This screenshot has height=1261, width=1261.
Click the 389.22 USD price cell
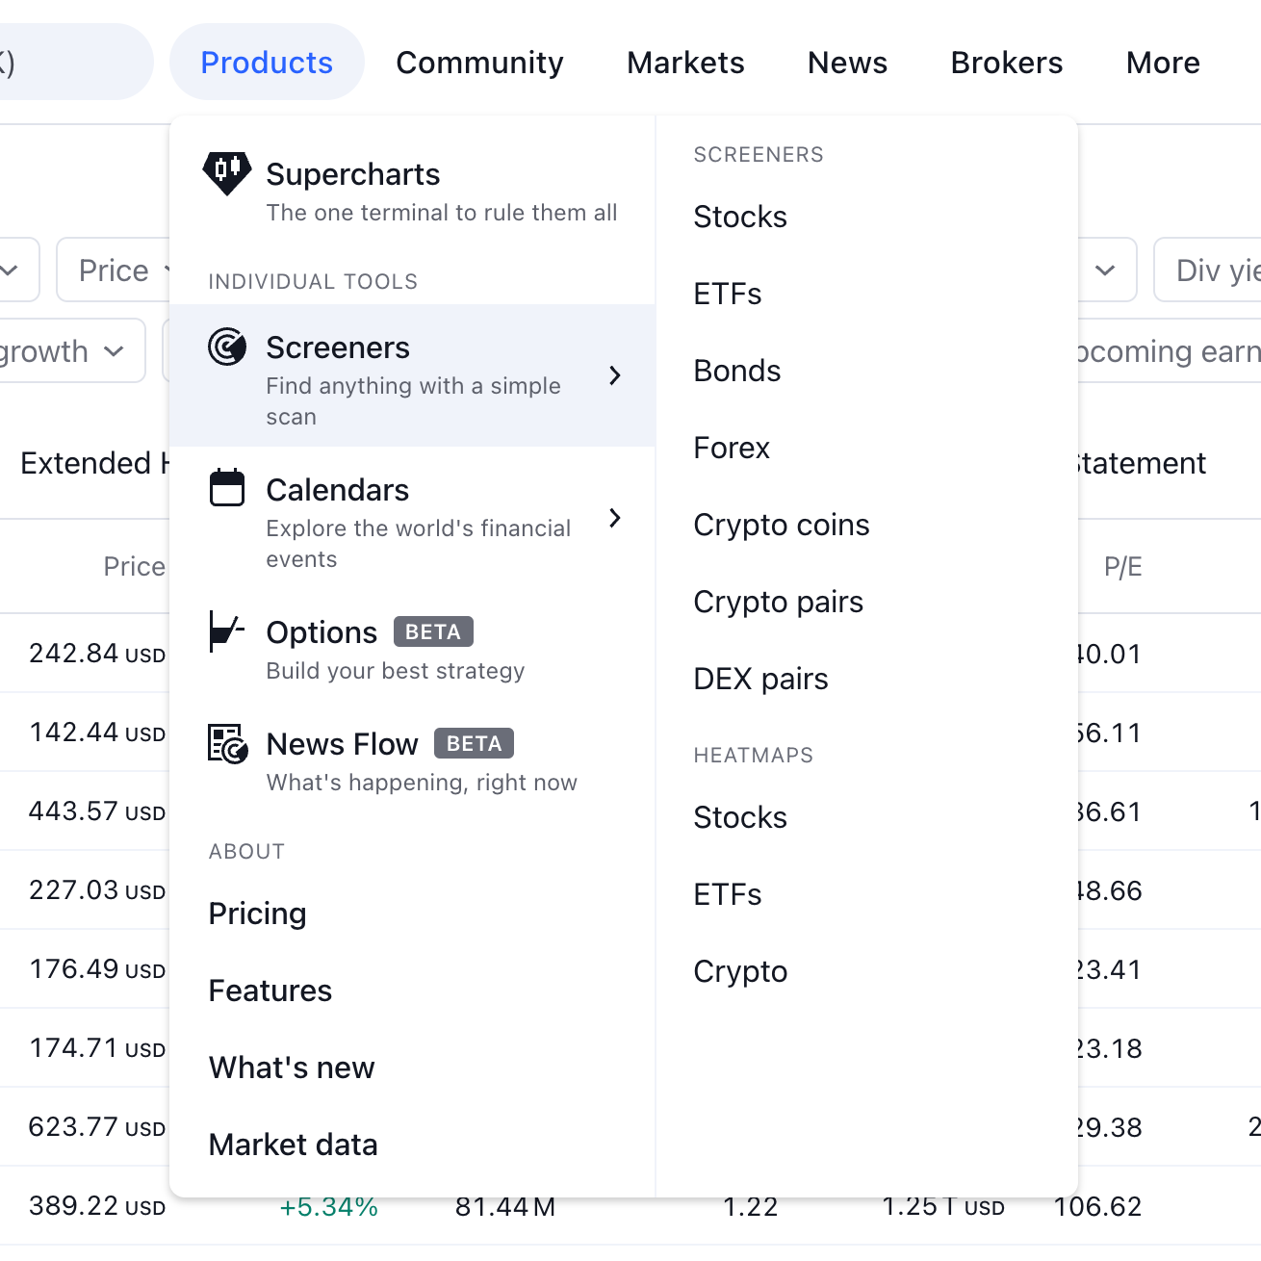97,1206
